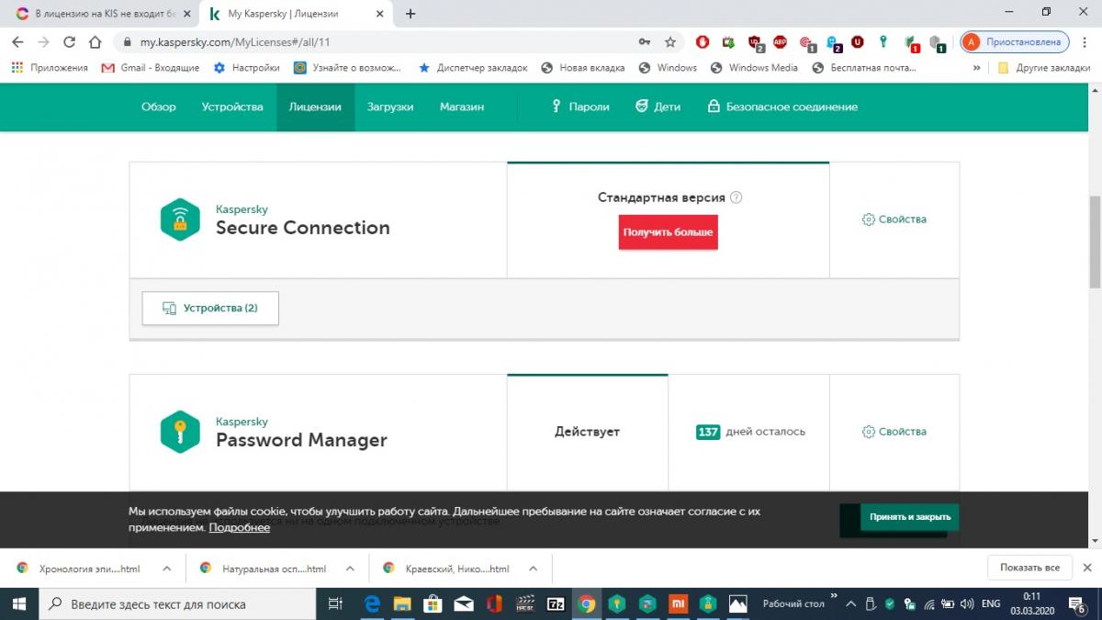Screen dimensions: 1102x620
Task: Open 7-Zip from the taskbar
Action: tap(556, 603)
